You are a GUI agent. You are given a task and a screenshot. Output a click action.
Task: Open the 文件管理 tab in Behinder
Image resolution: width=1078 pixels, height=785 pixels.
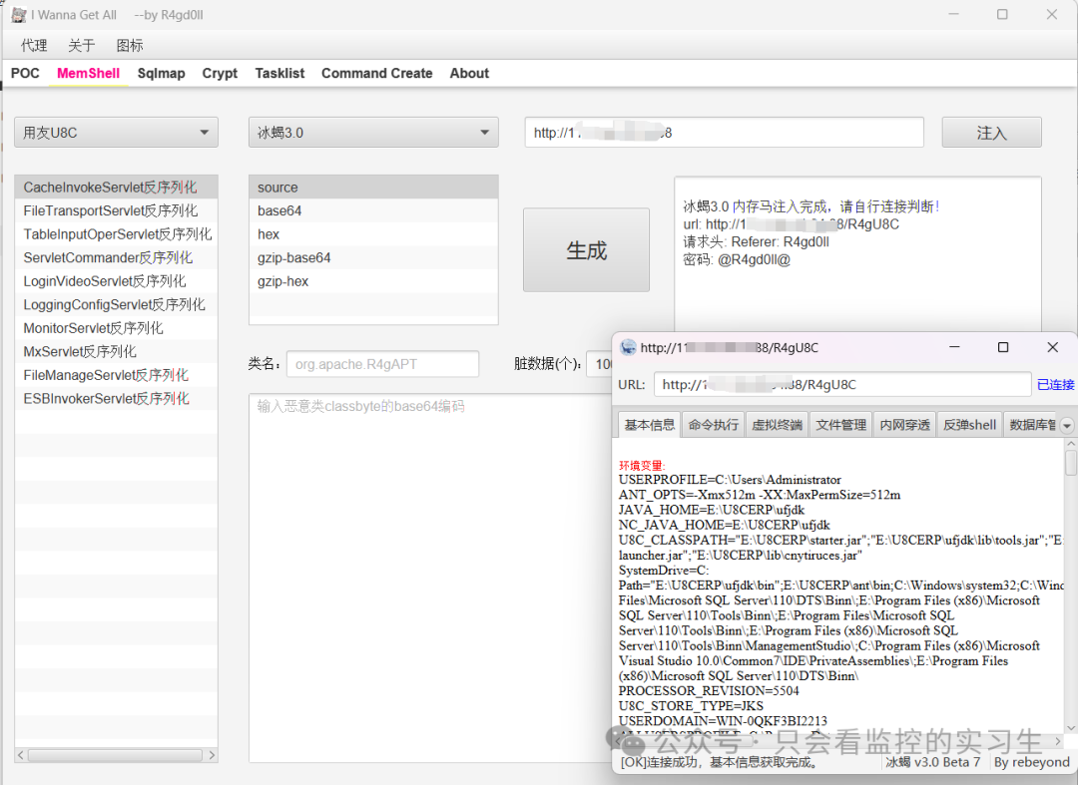[840, 425]
